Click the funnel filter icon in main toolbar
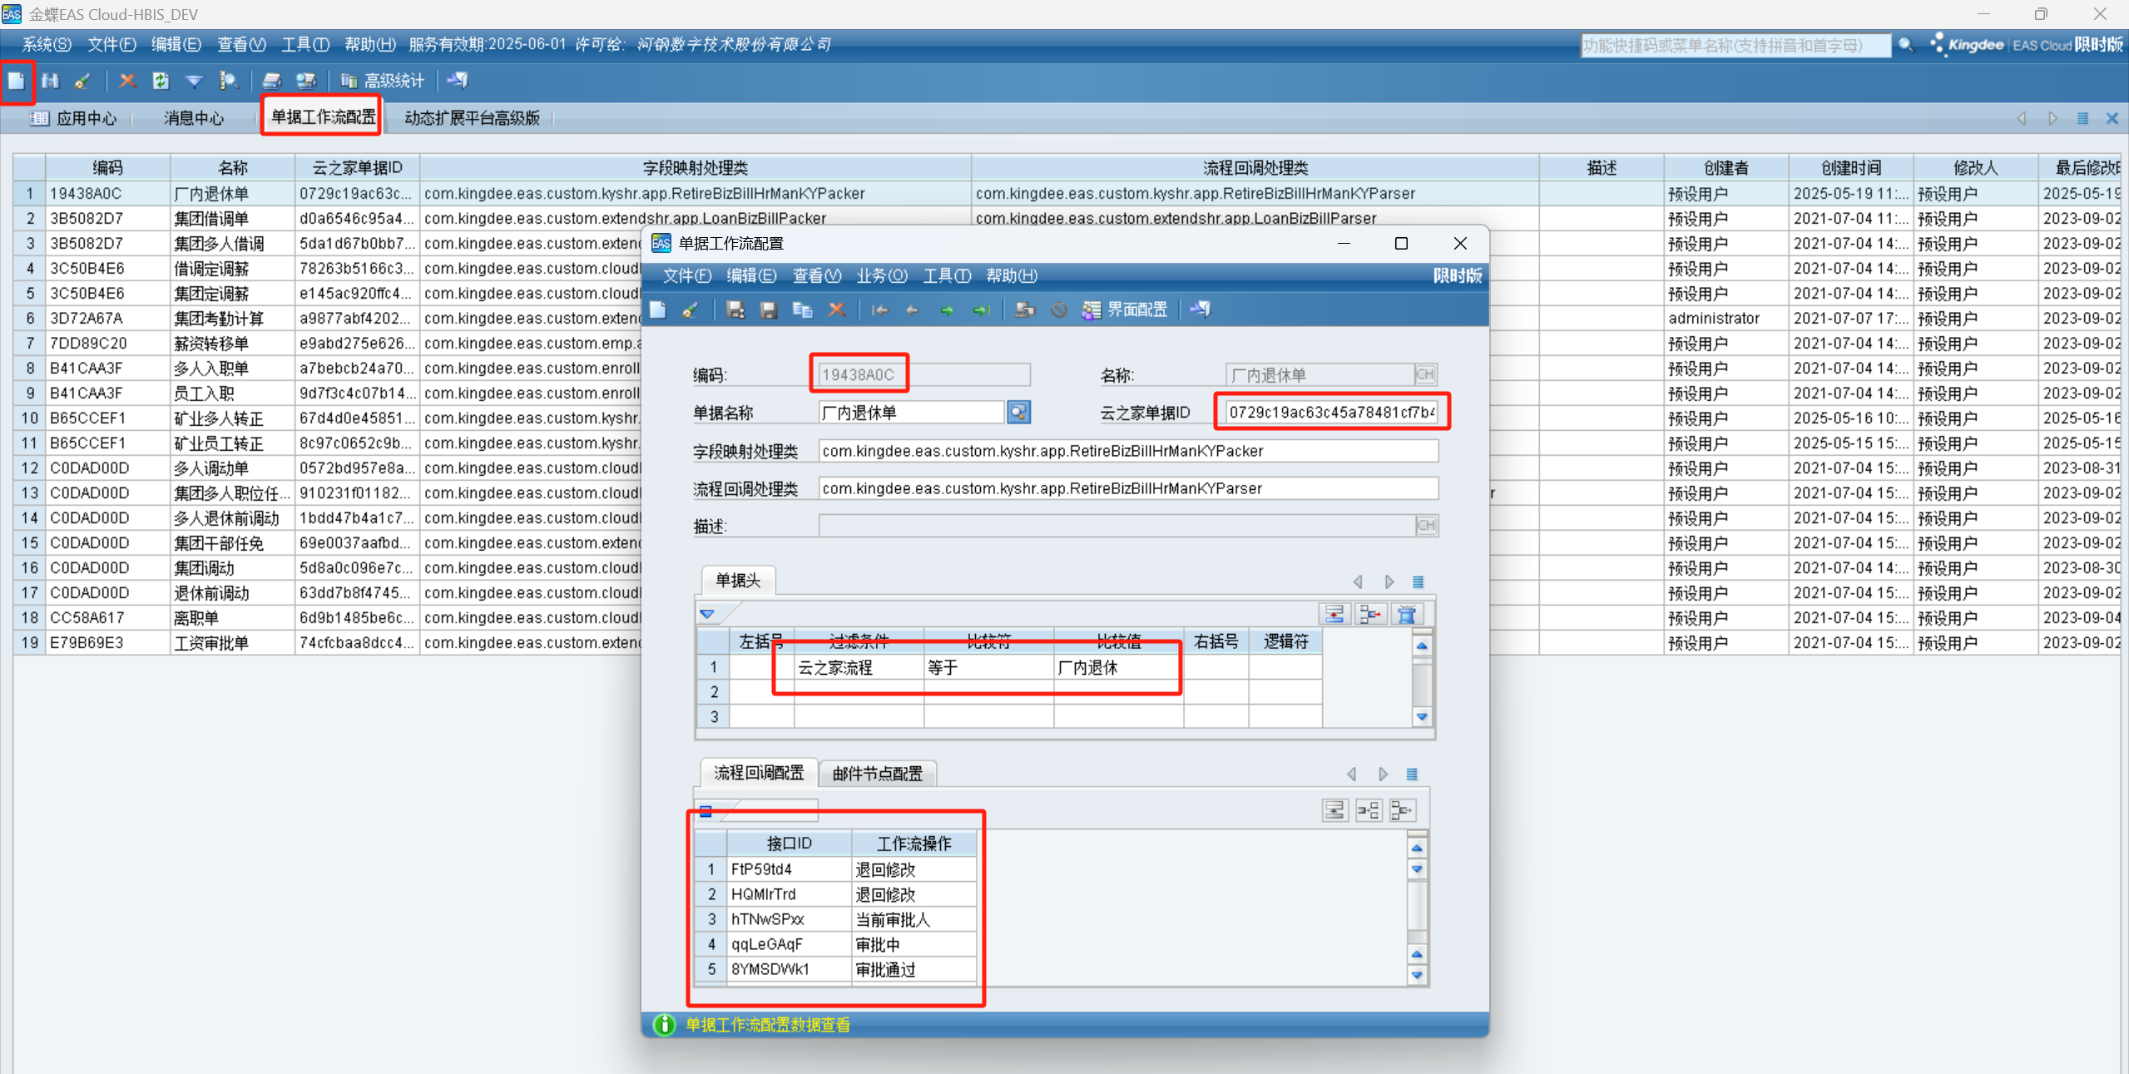 [x=194, y=81]
